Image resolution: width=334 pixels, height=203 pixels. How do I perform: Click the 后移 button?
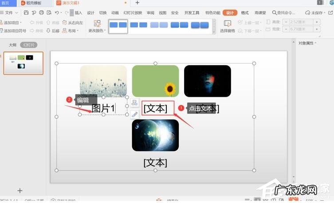point(53,31)
